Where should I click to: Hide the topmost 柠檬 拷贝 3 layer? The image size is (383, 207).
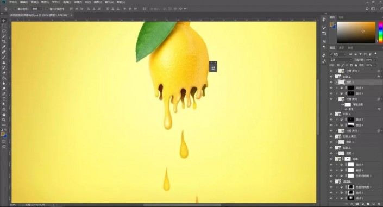tap(331, 71)
